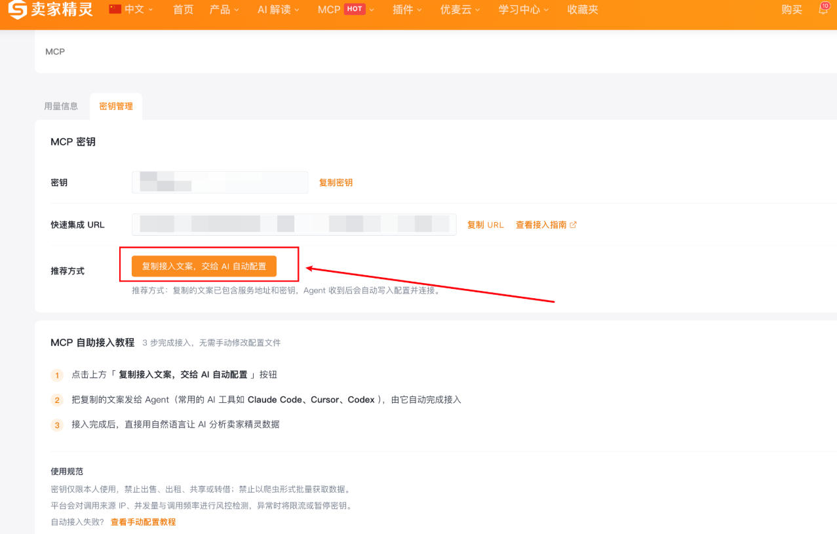Click the 推荐方式 label

[68, 271]
